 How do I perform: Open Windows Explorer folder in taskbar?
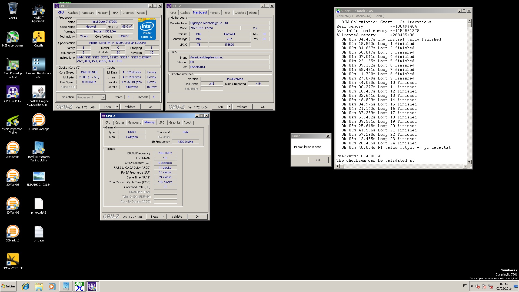click(x=39, y=286)
